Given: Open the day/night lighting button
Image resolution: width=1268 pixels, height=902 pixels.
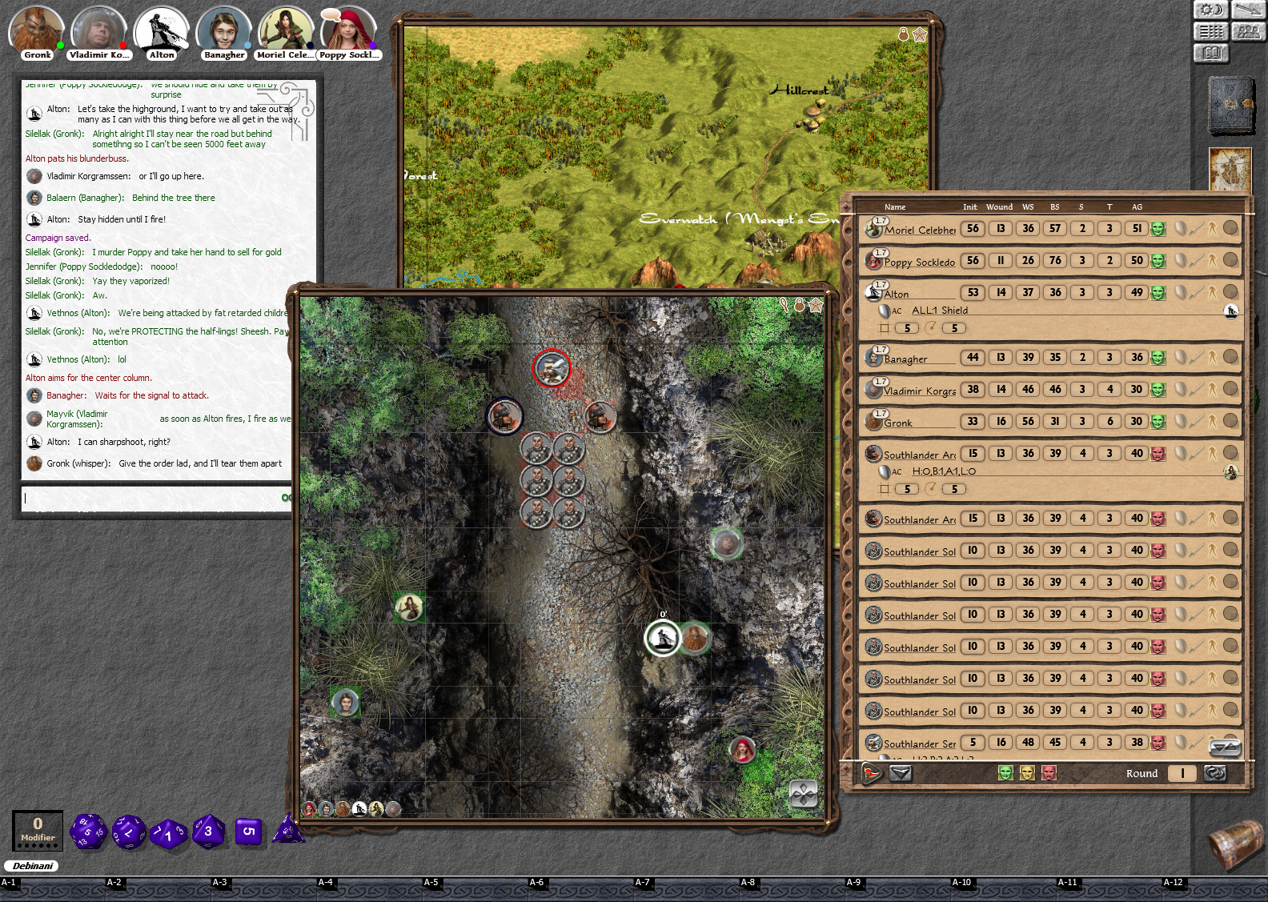Looking at the screenshot, I should tap(1211, 10).
